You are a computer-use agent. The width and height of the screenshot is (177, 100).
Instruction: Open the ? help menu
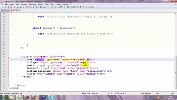(x=71, y=4)
